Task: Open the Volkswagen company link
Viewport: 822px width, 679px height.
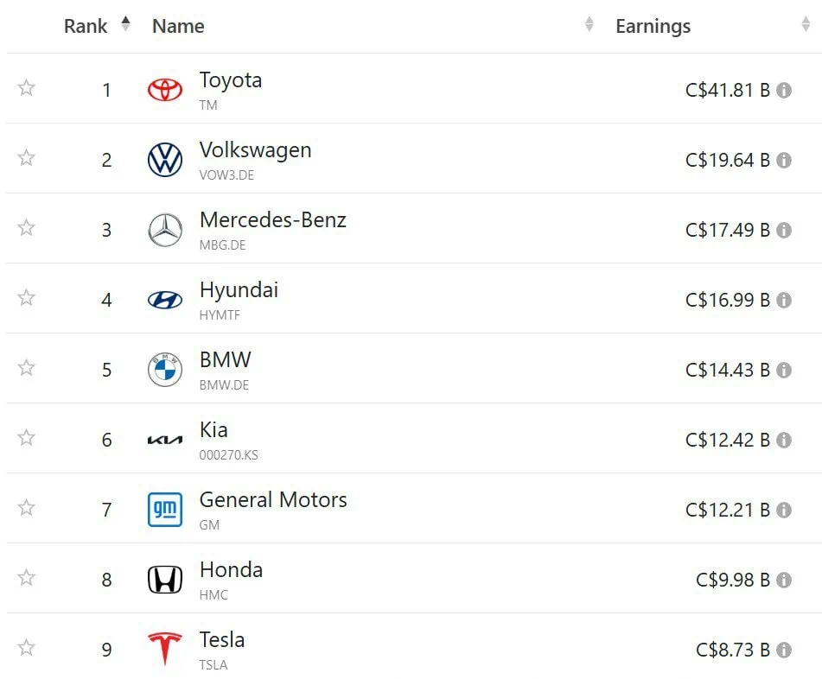Action: click(255, 149)
